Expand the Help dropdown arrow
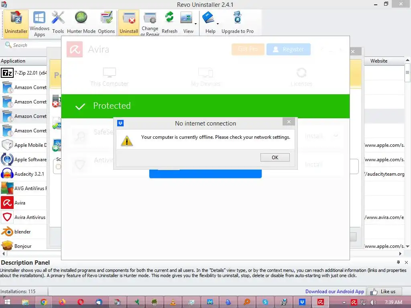Image resolution: width=411 pixels, height=308 pixels. point(218,24)
